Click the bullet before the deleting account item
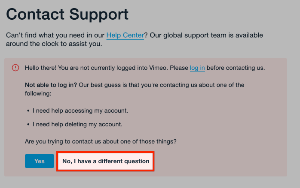300x188 pixels. coord(28,125)
